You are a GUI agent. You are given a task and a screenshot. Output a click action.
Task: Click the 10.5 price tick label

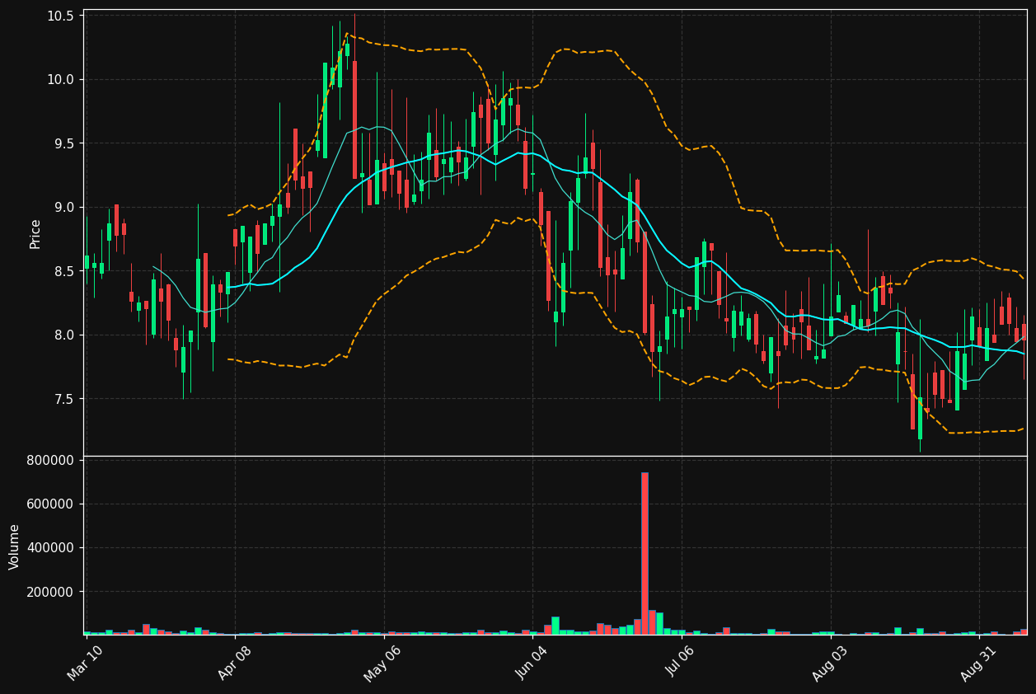(x=60, y=16)
